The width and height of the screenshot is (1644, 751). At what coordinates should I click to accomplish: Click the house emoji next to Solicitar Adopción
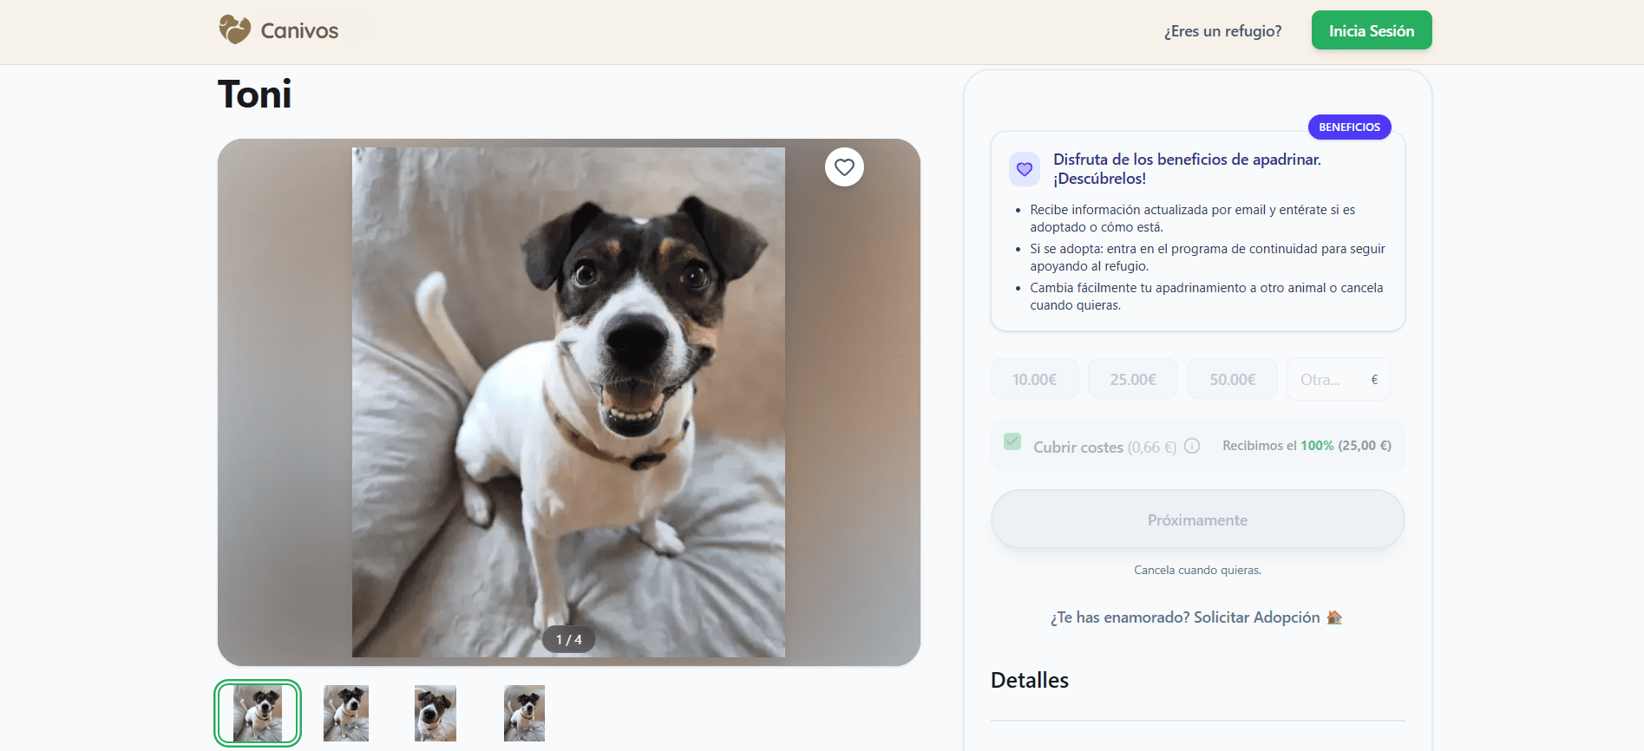(x=1334, y=617)
